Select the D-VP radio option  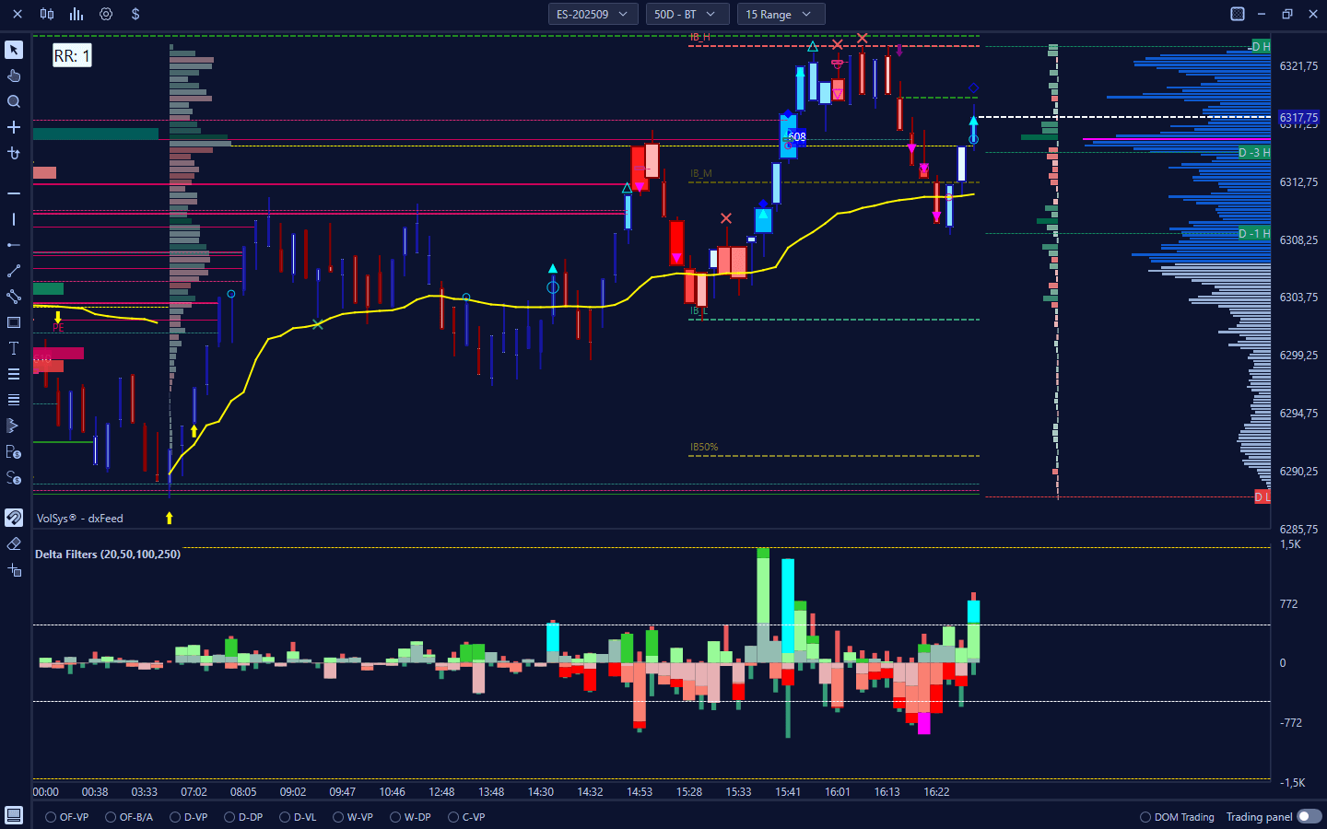point(176,817)
